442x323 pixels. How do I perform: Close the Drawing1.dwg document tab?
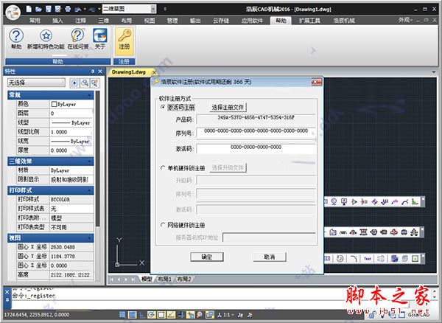click(x=154, y=72)
